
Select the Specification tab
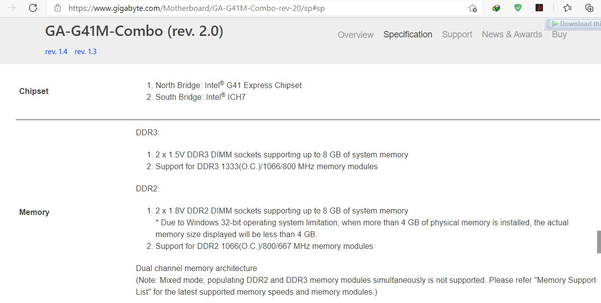(408, 34)
